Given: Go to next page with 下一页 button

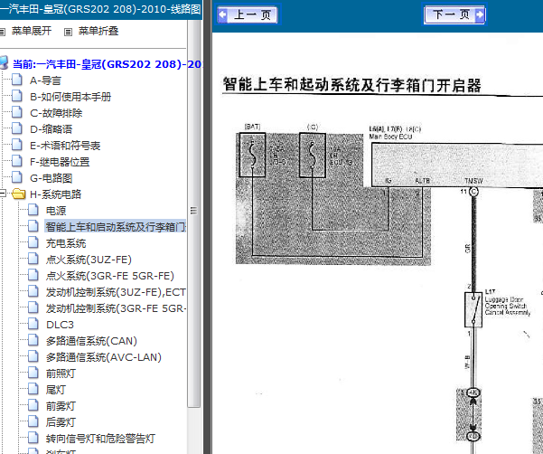Looking at the screenshot, I should tap(454, 14).
